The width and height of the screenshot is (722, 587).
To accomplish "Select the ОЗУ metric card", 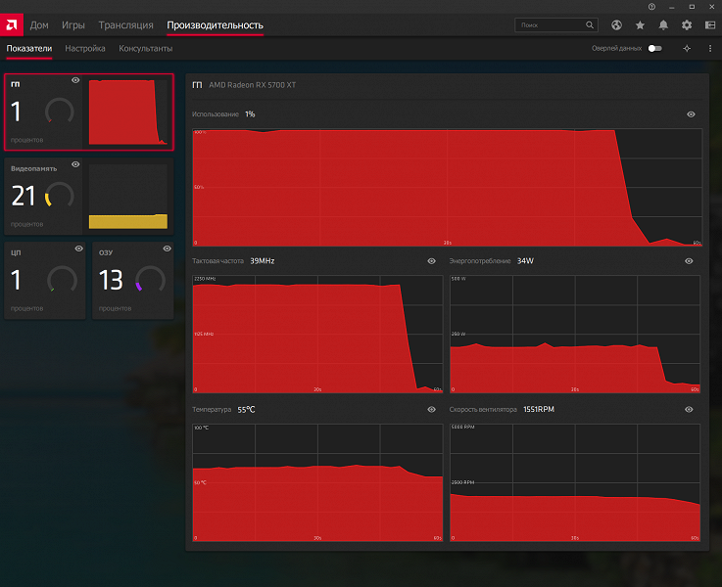I will 133,281.
